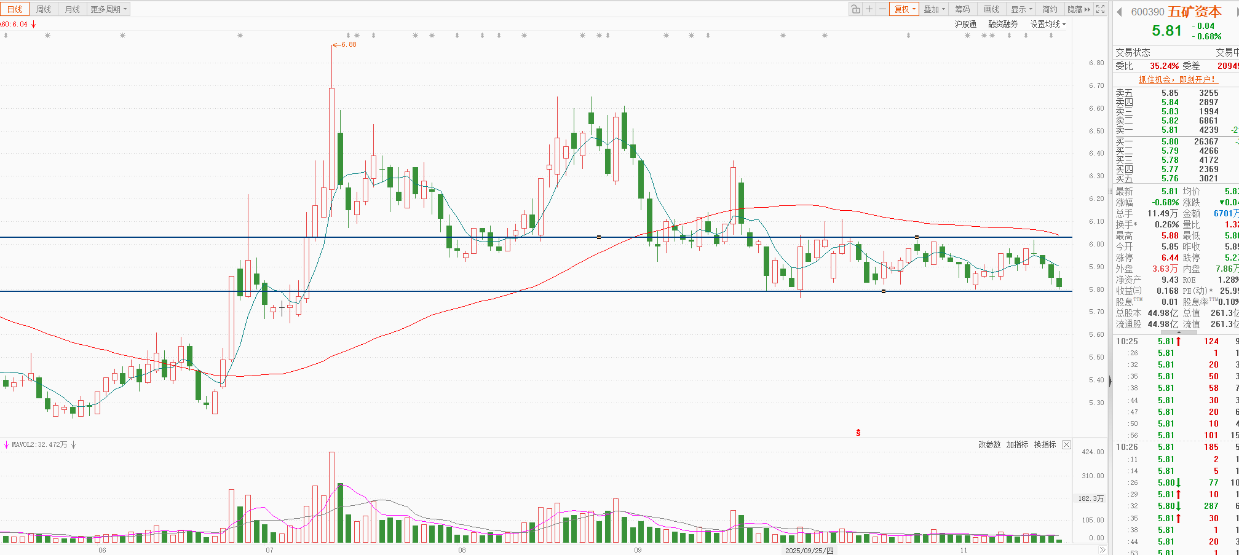
Task: Zoom out chart with minus icon
Action: [882, 9]
